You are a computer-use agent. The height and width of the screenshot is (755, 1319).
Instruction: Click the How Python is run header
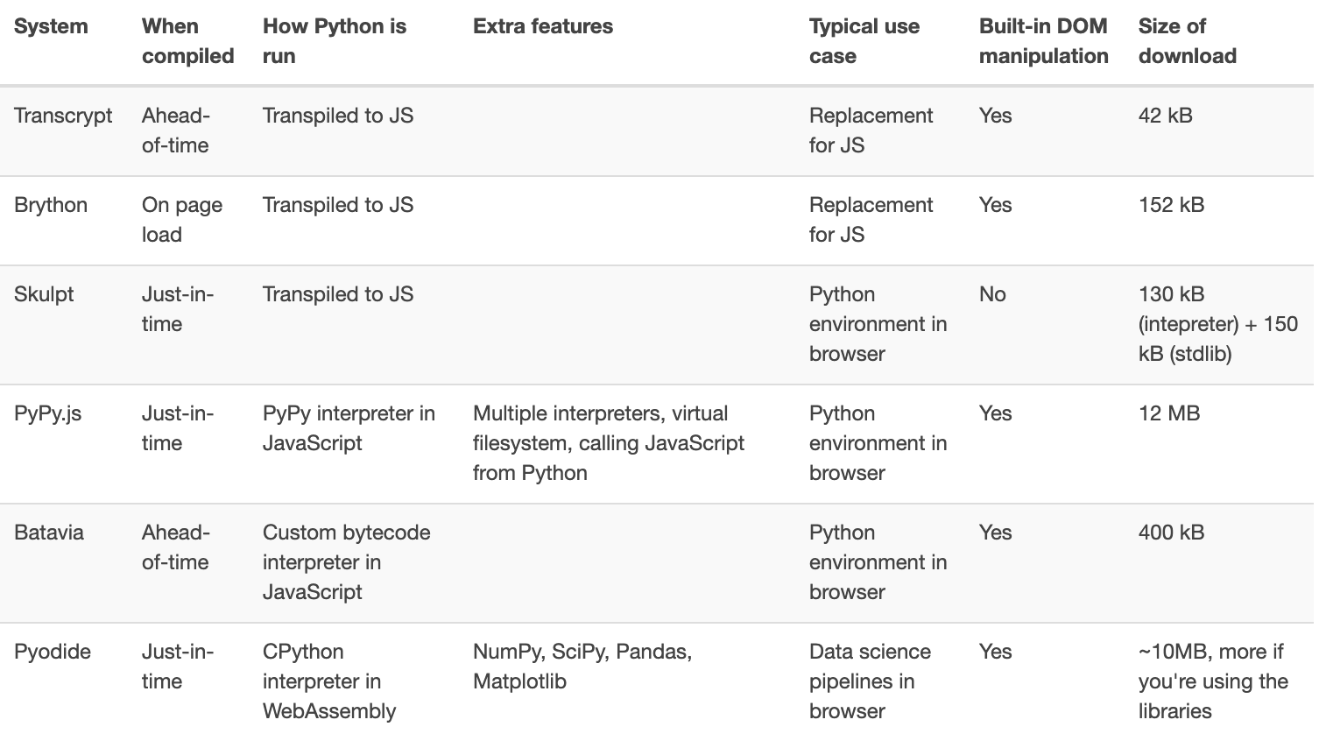point(334,41)
